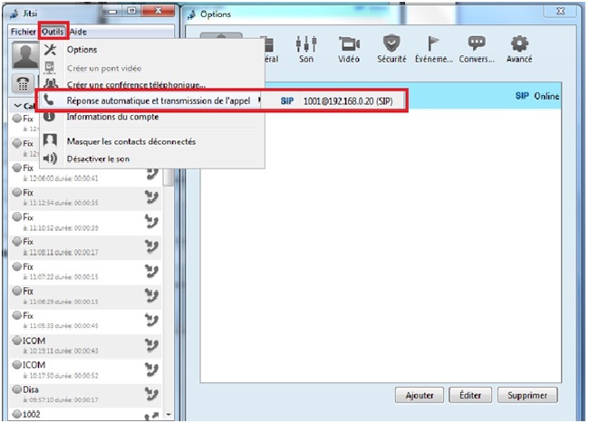Open the Outils menu
This screenshot has height=423, width=589.
tap(53, 31)
